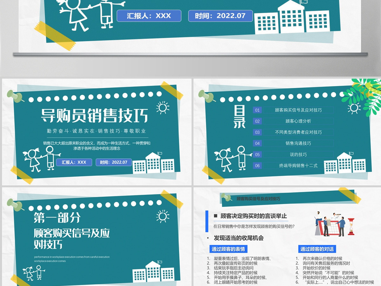Select list item 再次来确认价格的时候
Image resolution: width=381 pixels, height=286 pixels.
[x=323, y=259]
